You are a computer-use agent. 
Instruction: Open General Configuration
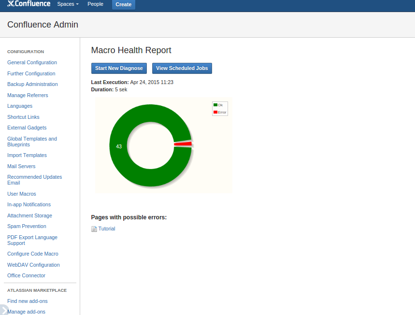(32, 62)
